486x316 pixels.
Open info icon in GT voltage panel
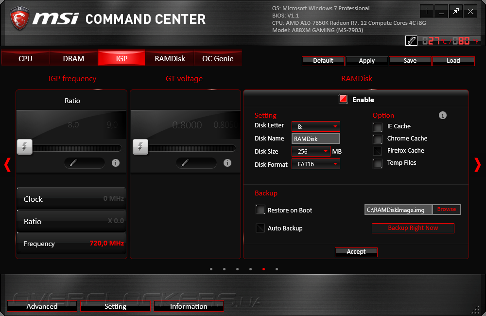(227, 163)
